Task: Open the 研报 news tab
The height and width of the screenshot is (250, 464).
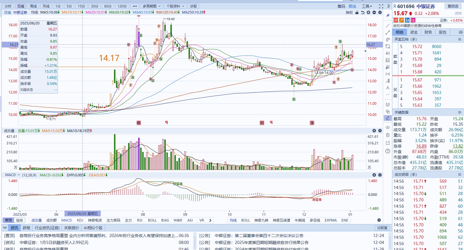Action: tap(26, 228)
